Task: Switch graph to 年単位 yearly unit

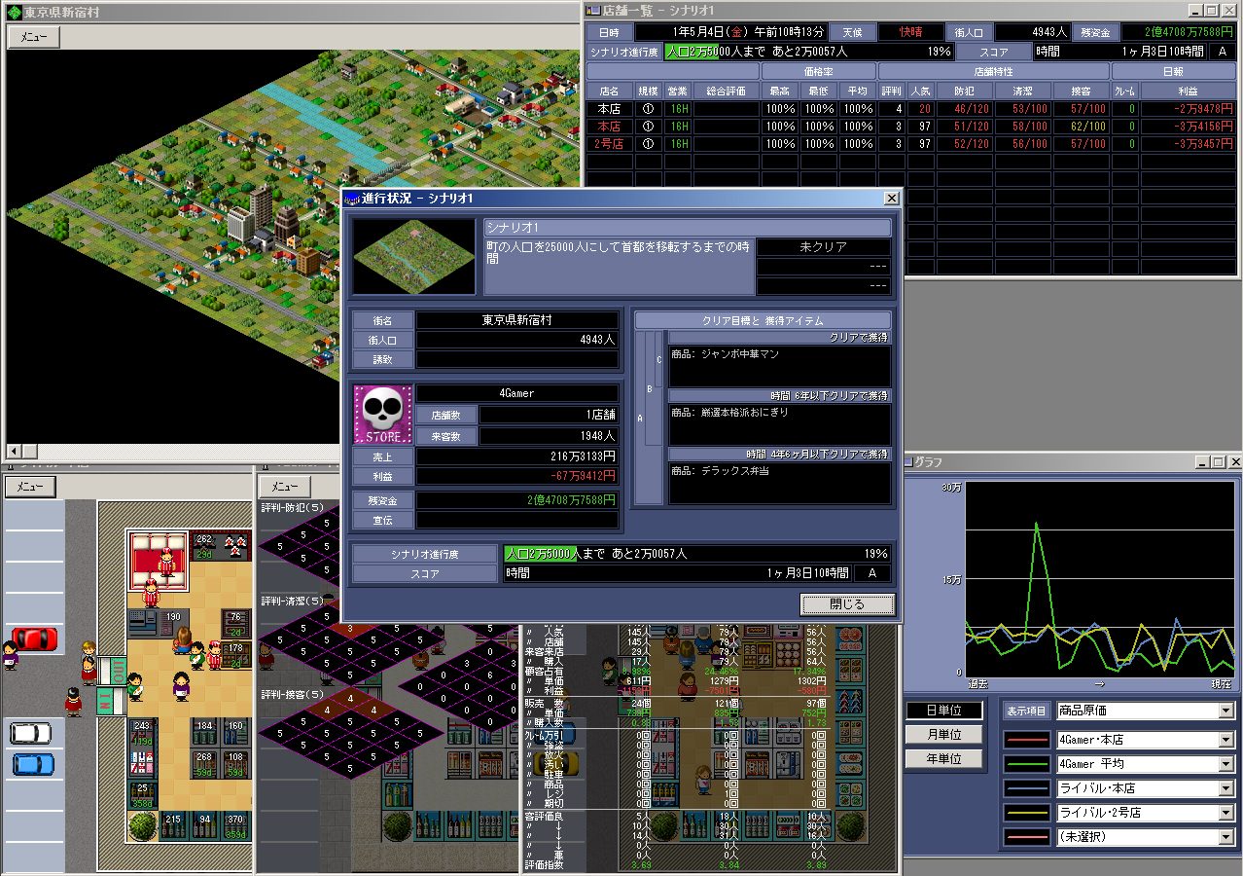Action: click(942, 759)
